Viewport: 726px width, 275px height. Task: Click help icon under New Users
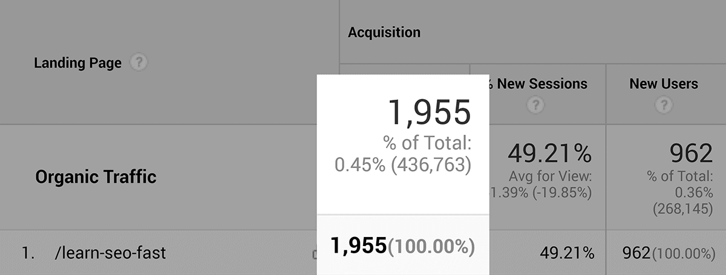click(x=664, y=105)
